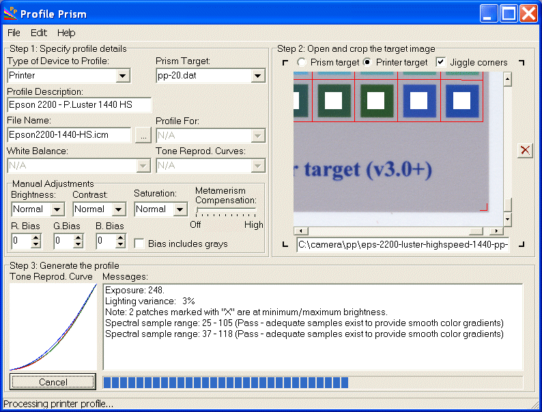Viewport: 542px width, 412px height.
Task: Enable Bias includes grays checkbox
Action: click(139, 244)
